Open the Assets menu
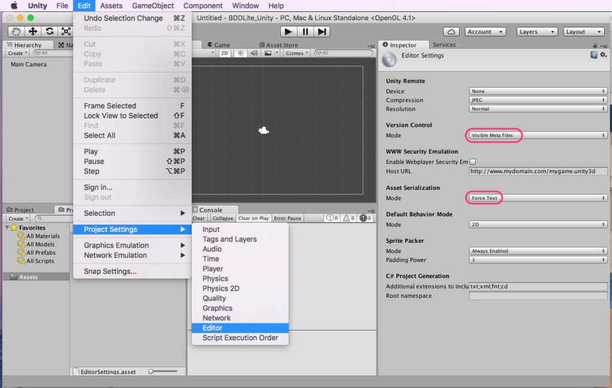Screen dimensions: 612x388 [111, 5]
